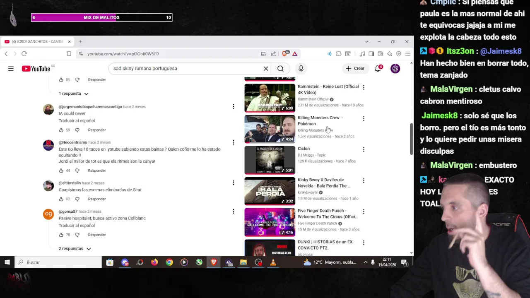Click the magnifier search button on YouTube
This screenshot has height=298, width=530.
tap(280, 68)
